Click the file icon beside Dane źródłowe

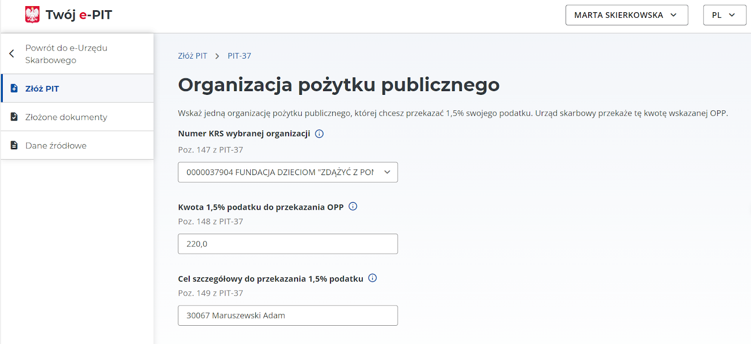point(14,145)
